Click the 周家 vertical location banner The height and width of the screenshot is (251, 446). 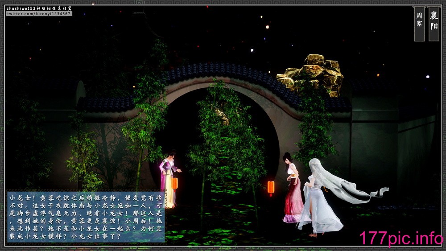click(419, 23)
